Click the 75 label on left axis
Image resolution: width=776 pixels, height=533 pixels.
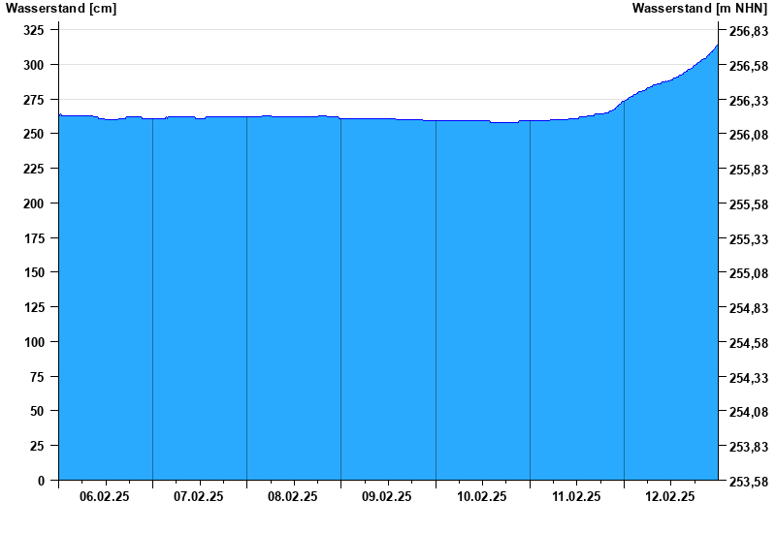37,377
